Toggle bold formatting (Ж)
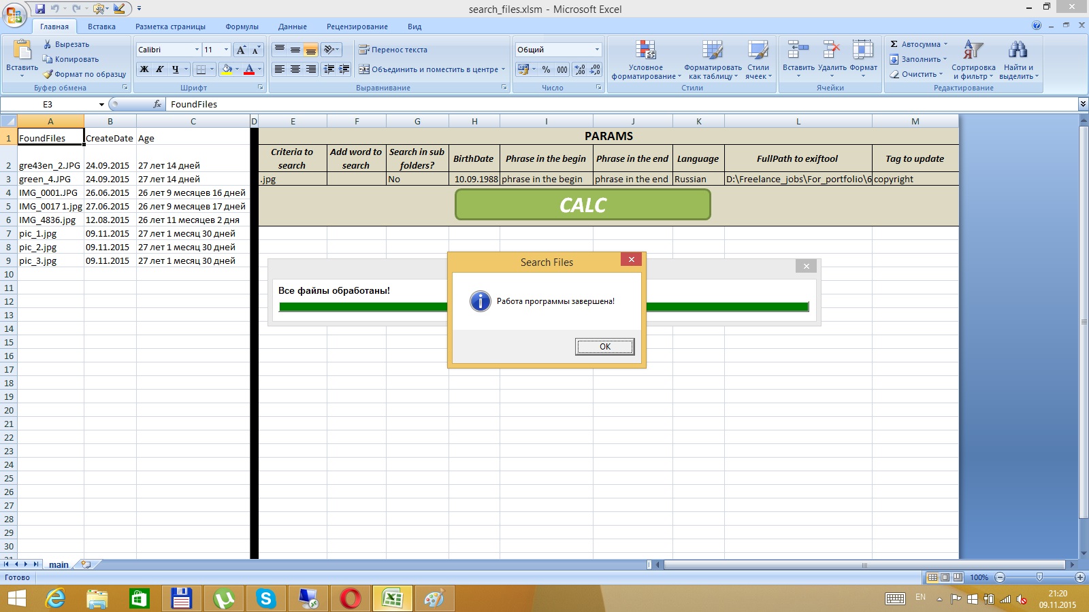 pos(144,69)
